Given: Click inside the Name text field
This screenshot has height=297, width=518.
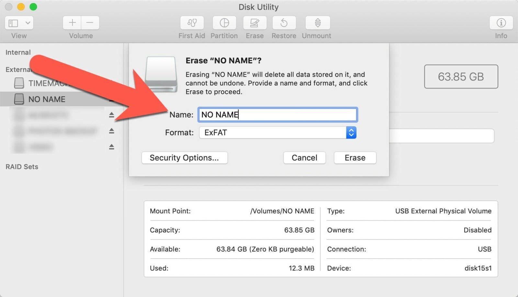Looking at the screenshot, I should (277, 115).
